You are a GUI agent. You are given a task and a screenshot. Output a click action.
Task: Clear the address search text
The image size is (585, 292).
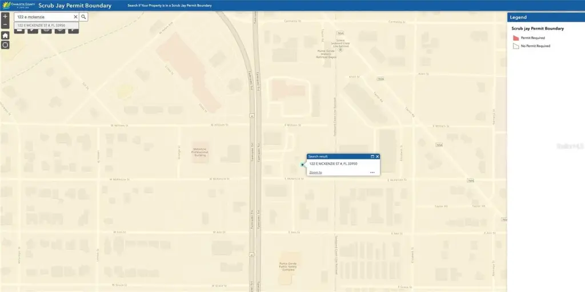click(x=75, y=17)
